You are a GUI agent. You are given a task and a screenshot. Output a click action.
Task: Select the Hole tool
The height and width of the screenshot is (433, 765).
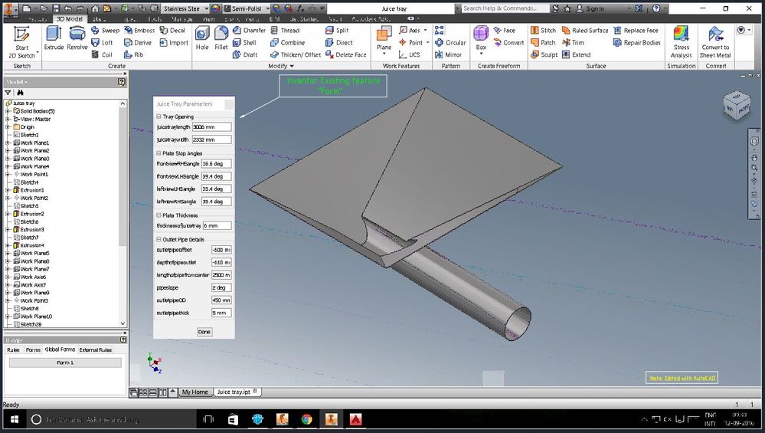point(202,38)
